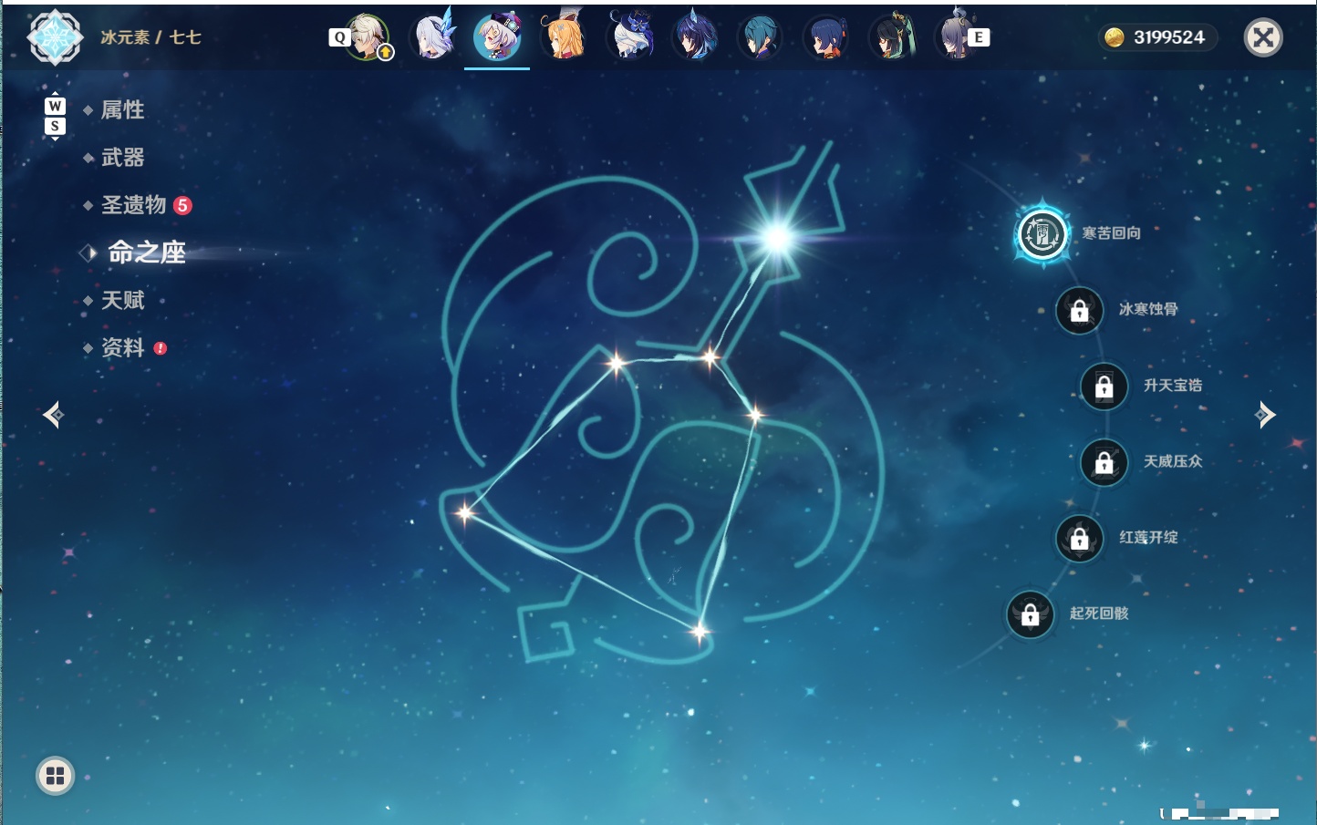
Task: Go to next character with right arrow
Action: 1265,415
